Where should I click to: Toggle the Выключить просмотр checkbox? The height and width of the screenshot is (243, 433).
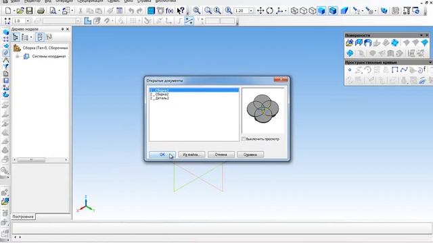click(244, 139)
